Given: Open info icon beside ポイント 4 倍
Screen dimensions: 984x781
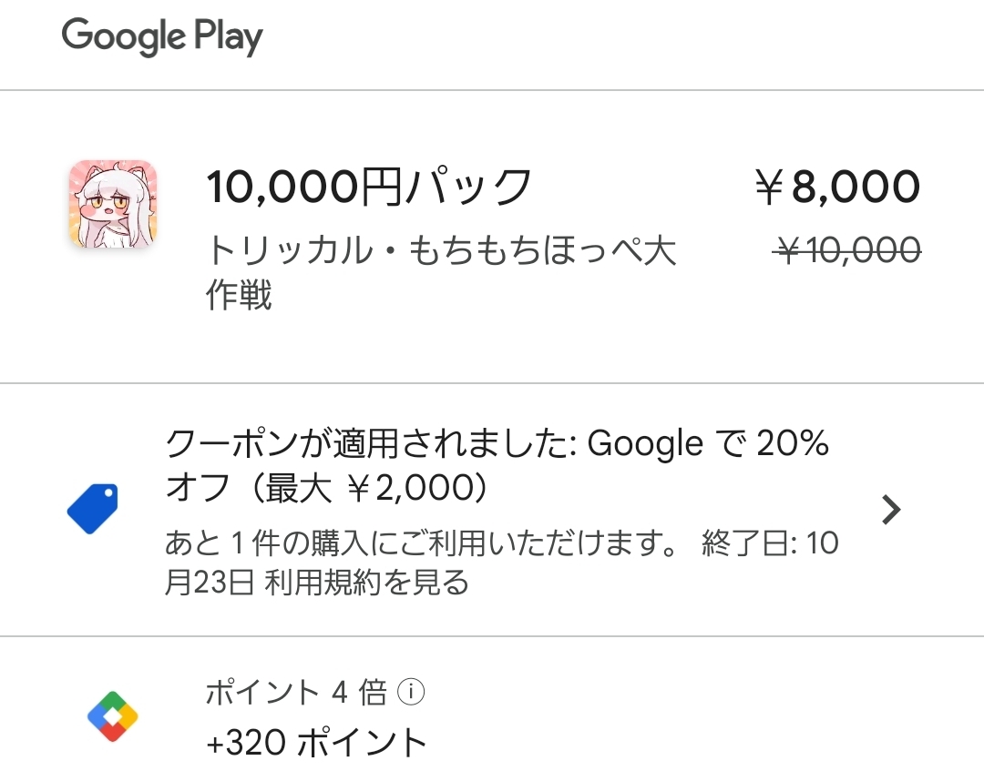Looking at the screenshot, I should click(412, 695).
